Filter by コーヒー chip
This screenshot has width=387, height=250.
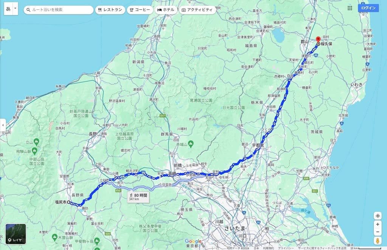pyautogui.click(x=140, y=10)
